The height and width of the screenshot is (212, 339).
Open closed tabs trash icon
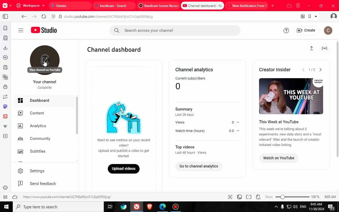(298, 6)
